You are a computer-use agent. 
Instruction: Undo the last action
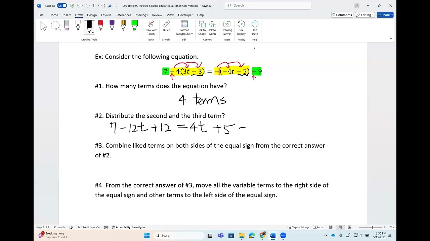[78, 6]
